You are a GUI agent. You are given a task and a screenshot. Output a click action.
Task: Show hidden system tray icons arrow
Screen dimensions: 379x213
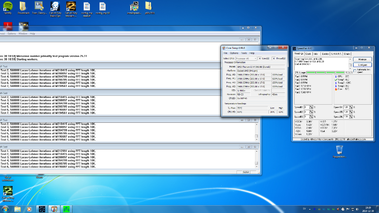point(310,209)
